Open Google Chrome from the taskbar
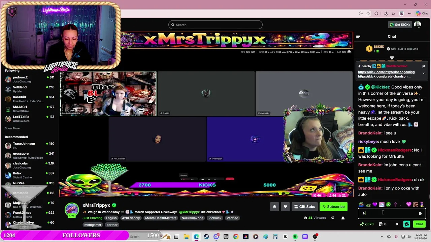 (x=236, y=237)
